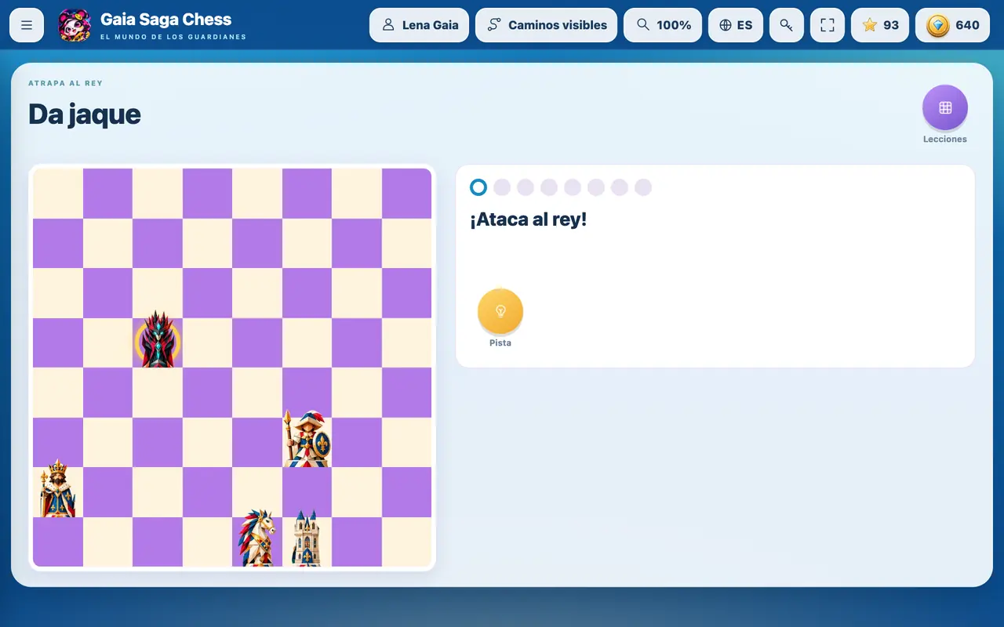Select the king piece on the board
The height and width of the screenshot is (627, 1004).
click(58, 489)
